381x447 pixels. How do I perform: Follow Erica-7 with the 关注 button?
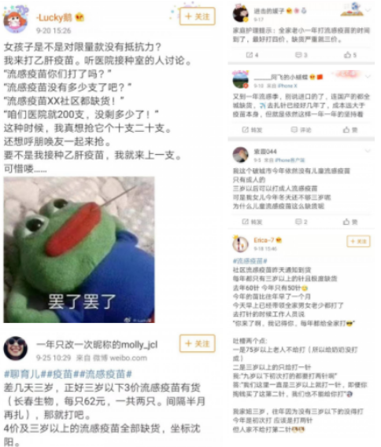click(358, 241)
